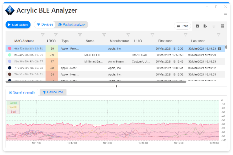Viewport: 233px width, 155px height.
Task: Toggle the Weak legend entry
Action: (13, 107)
